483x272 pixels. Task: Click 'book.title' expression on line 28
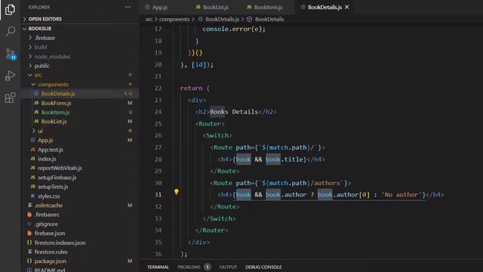(x=285, y=159)
